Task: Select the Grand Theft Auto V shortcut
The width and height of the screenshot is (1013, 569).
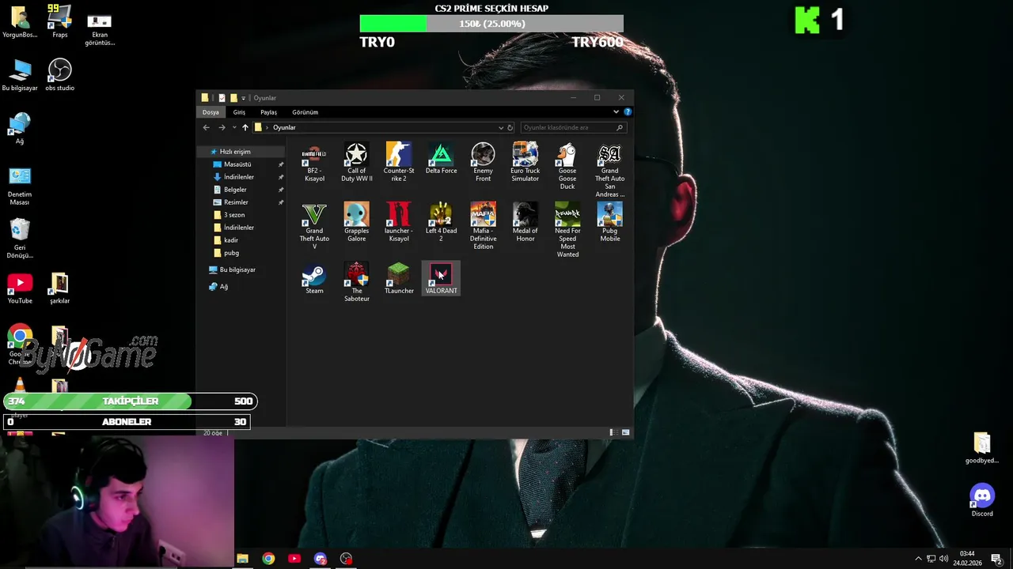Action: [314, 227]
